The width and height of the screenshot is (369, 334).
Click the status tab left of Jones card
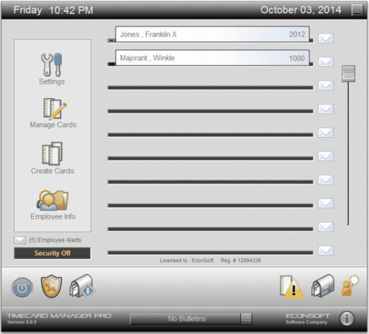(111, 40)
